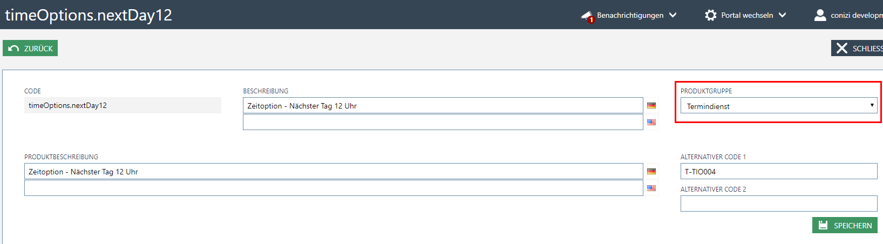Open the conizi developer account menu
This screenshot has height=244, width=883.
[856, 15]
